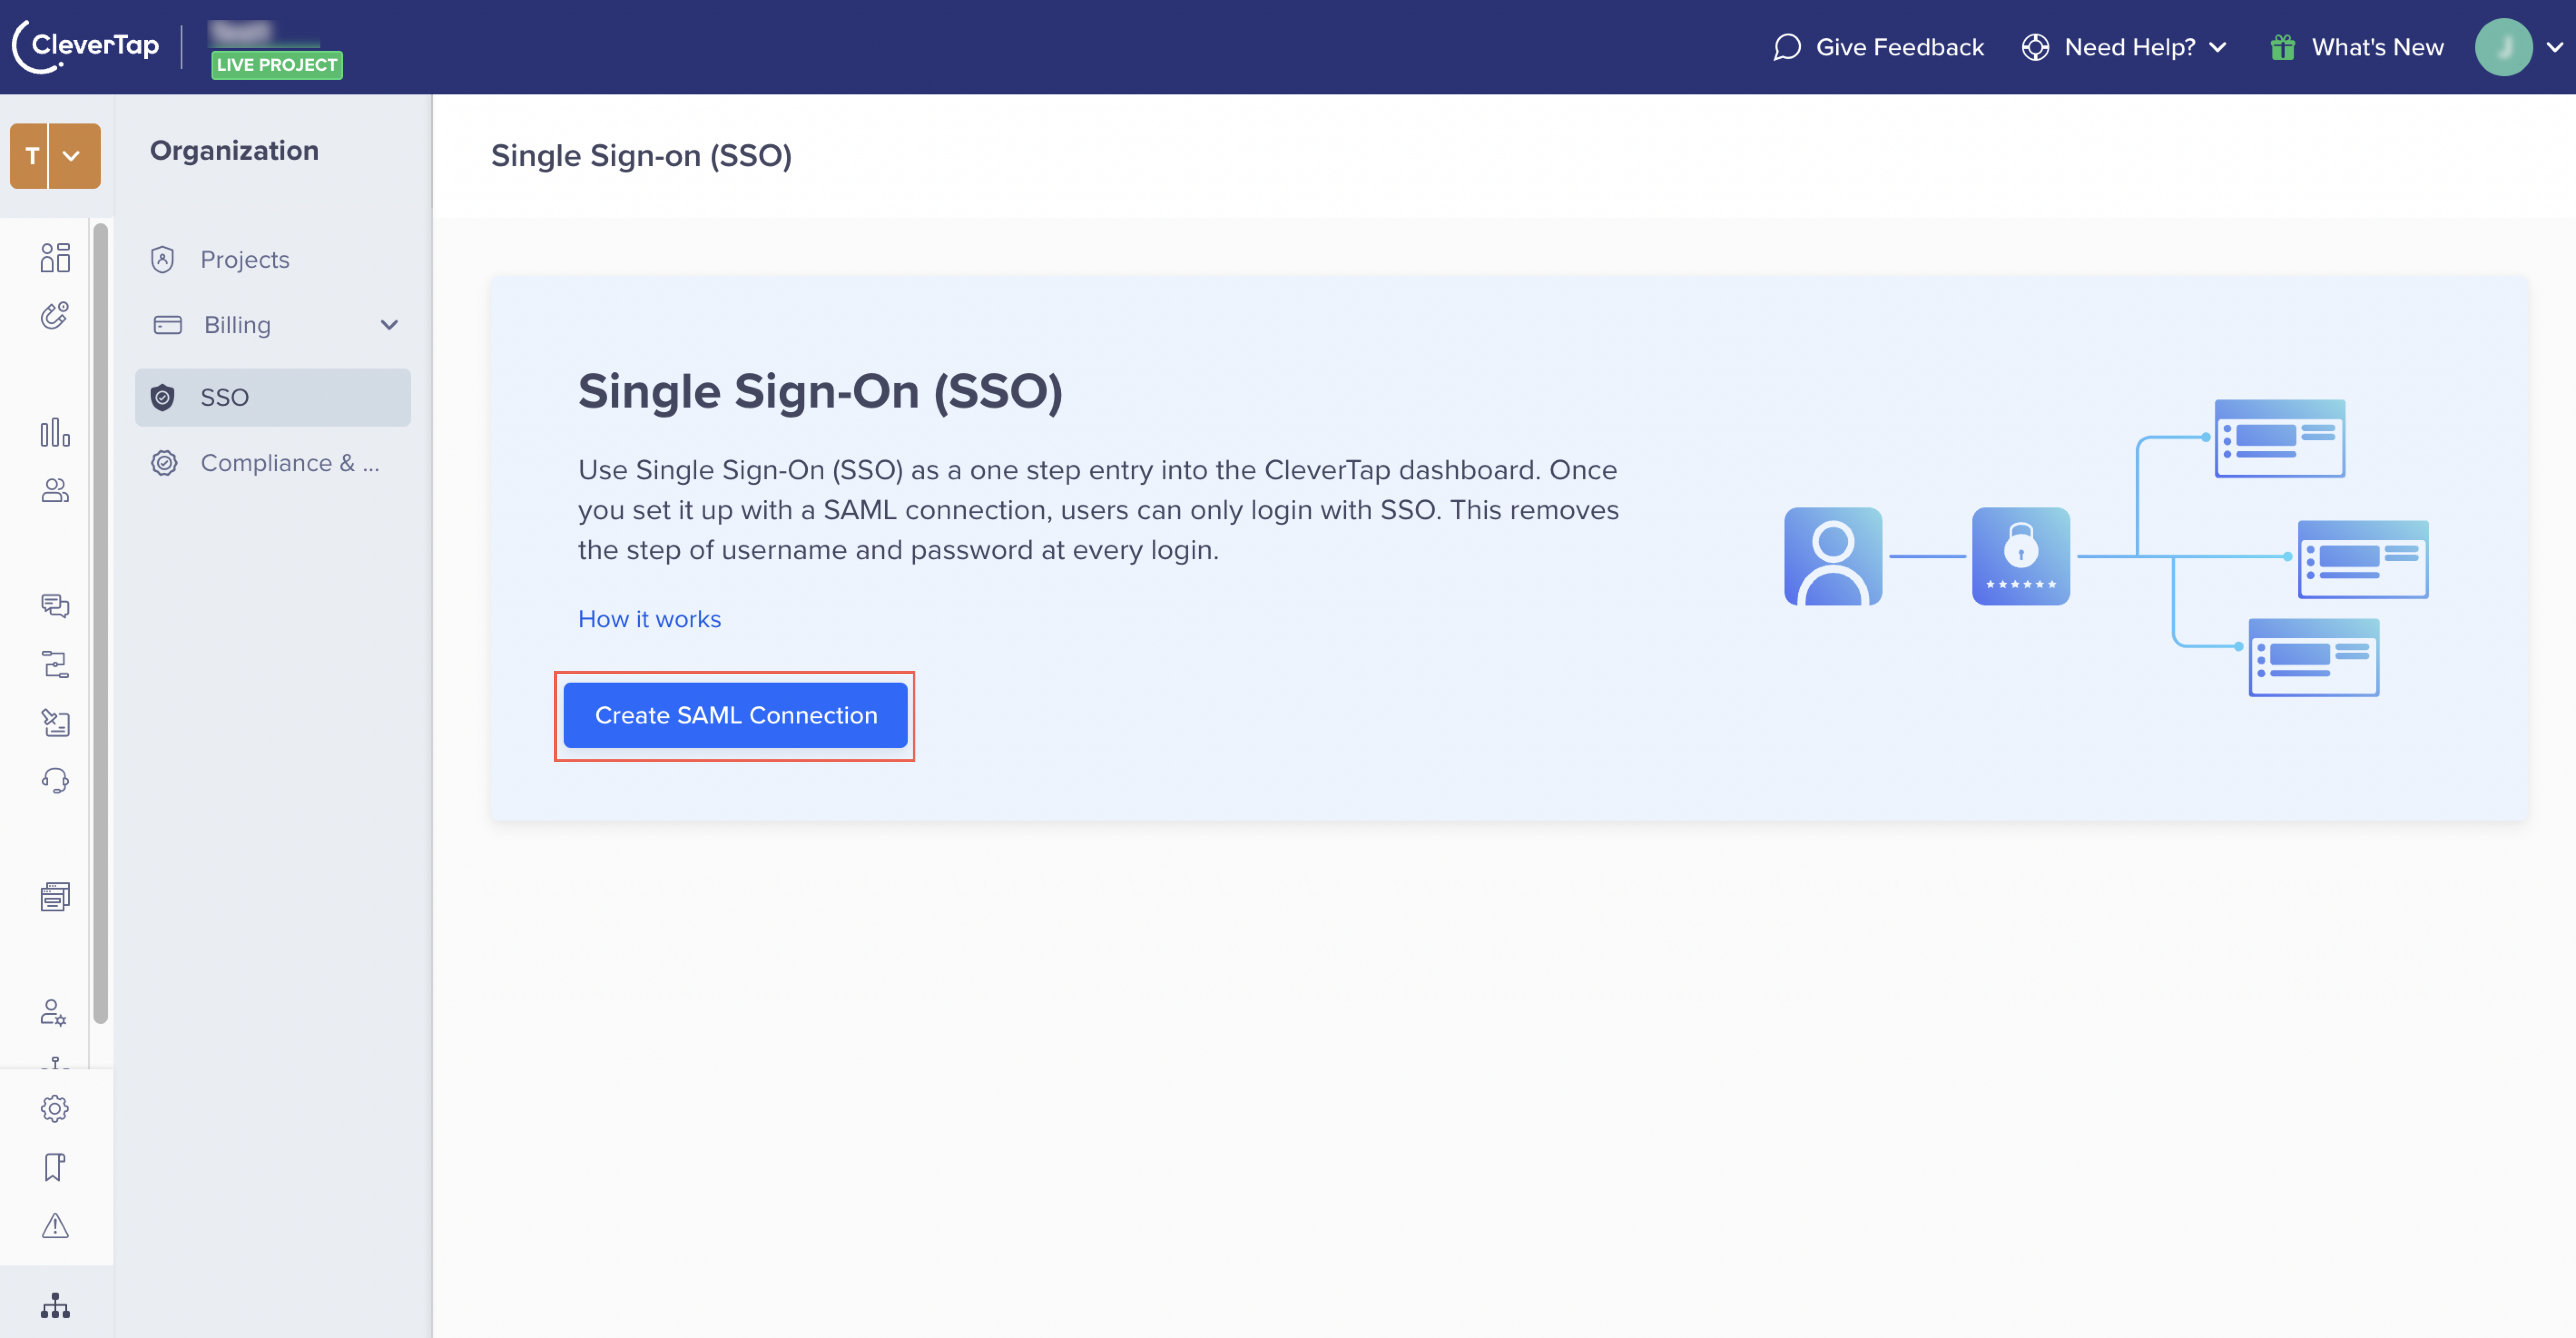
Task: Open the orange T project switcher
Action: tap(55, 156)
